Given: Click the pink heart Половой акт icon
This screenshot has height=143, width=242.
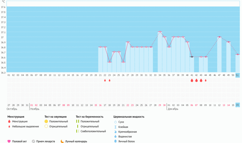Looking at the screenshot, I should (x=9, y=141).
